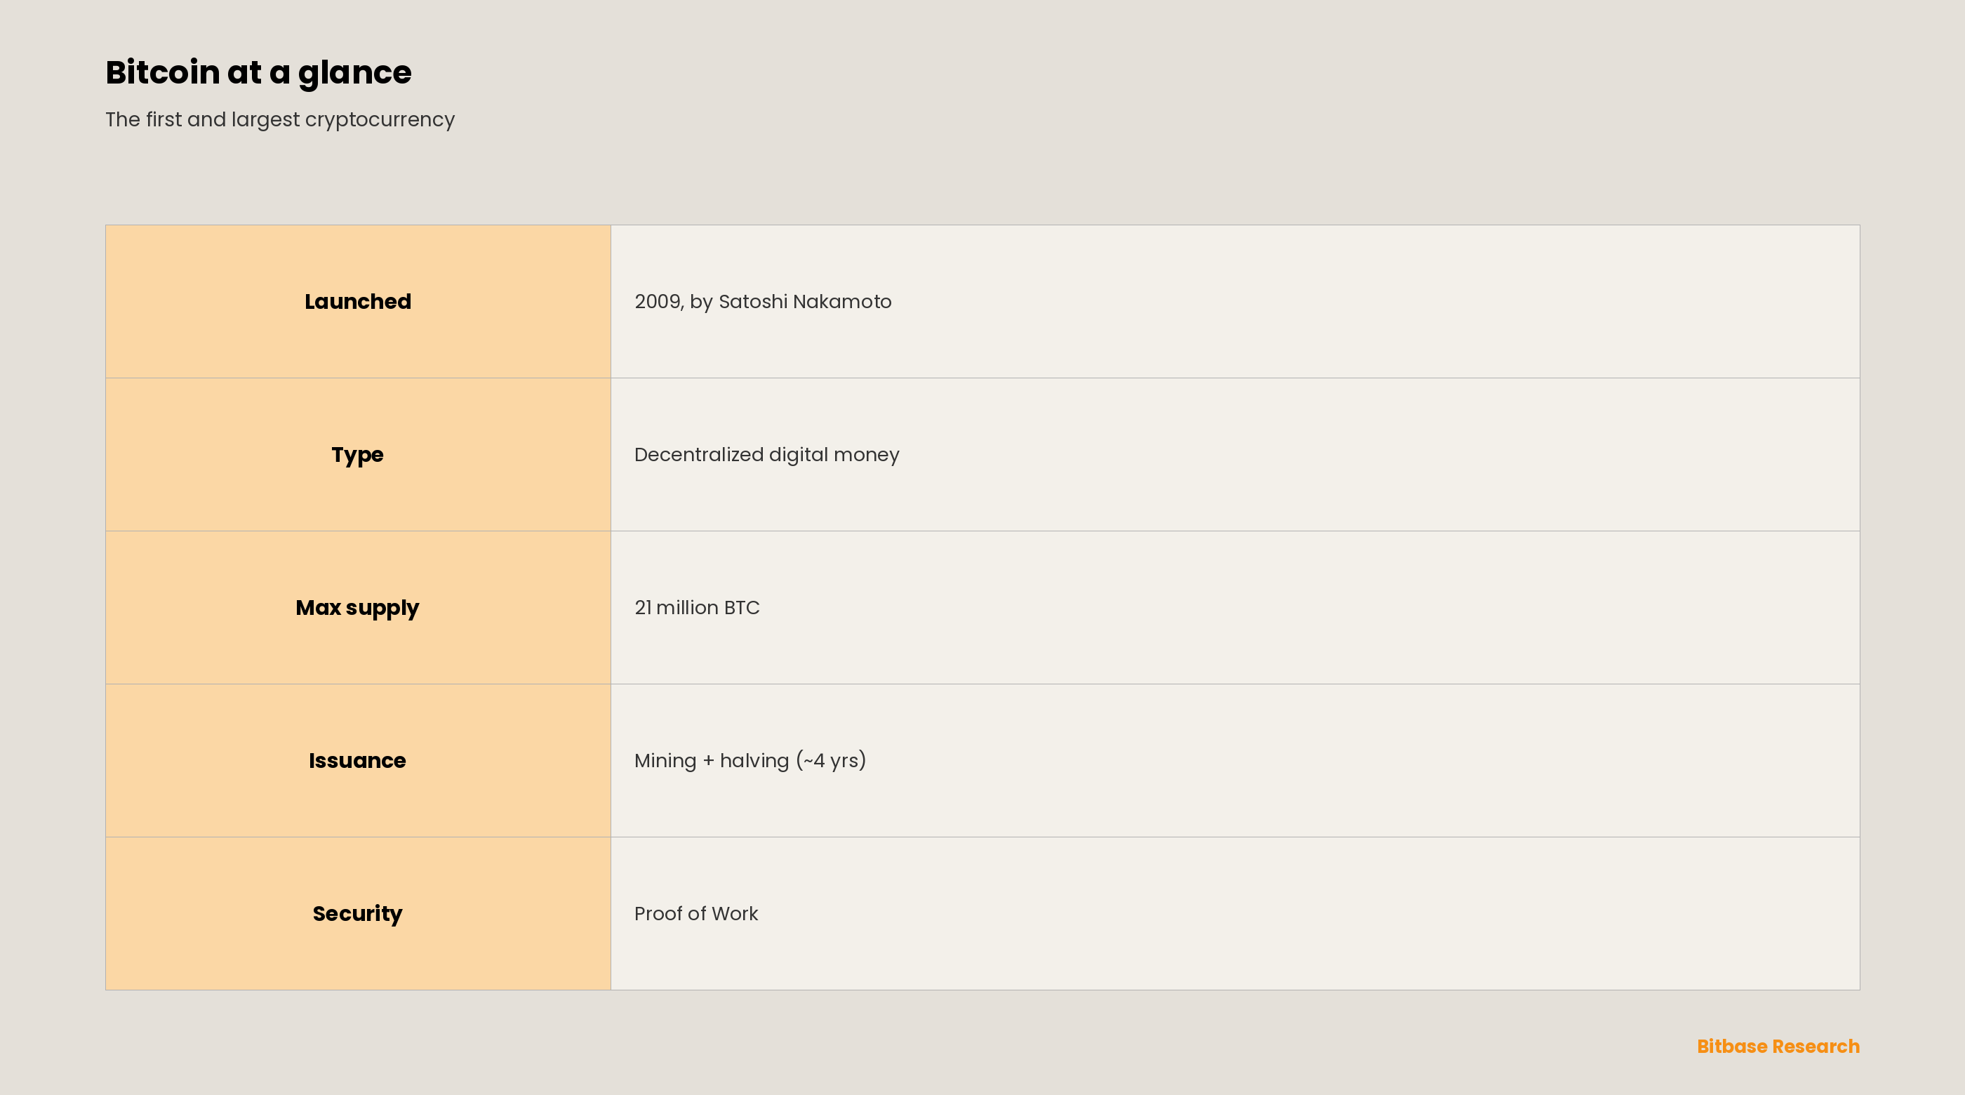The width and height of the screenshot is (1965, 1095).
Task: Click the 'Mining + halving (~4 yrs)' cell
Action: [1235, 761]
